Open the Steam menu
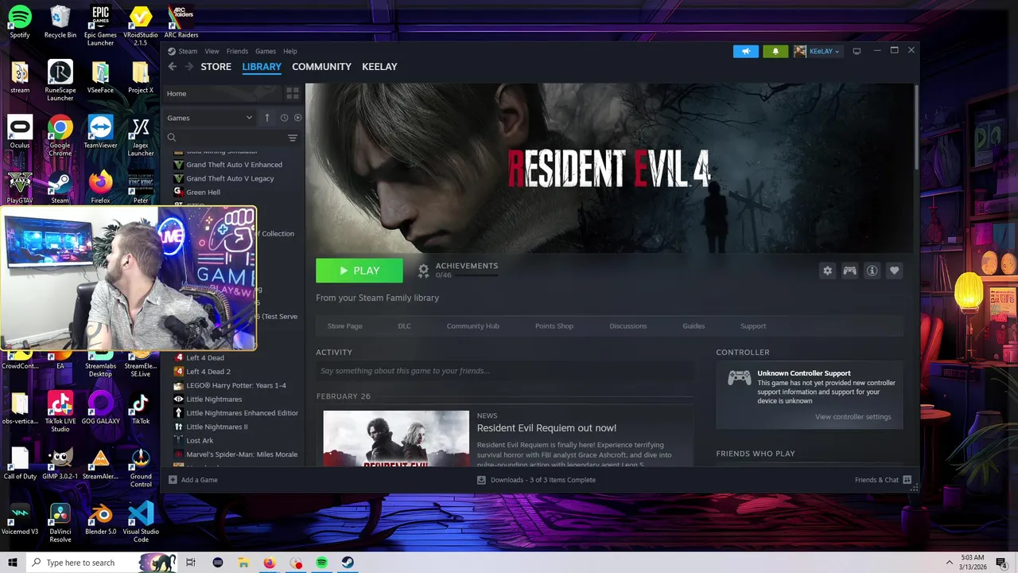 coord(183,51)
